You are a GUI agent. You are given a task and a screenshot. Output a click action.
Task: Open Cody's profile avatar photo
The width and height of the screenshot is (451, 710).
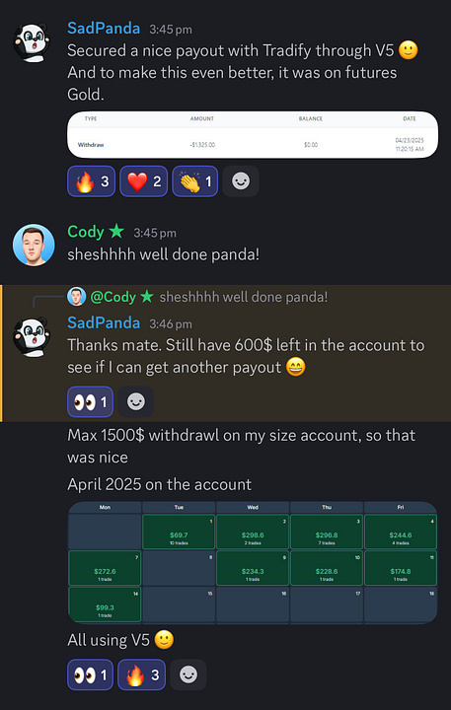(34, 245)
